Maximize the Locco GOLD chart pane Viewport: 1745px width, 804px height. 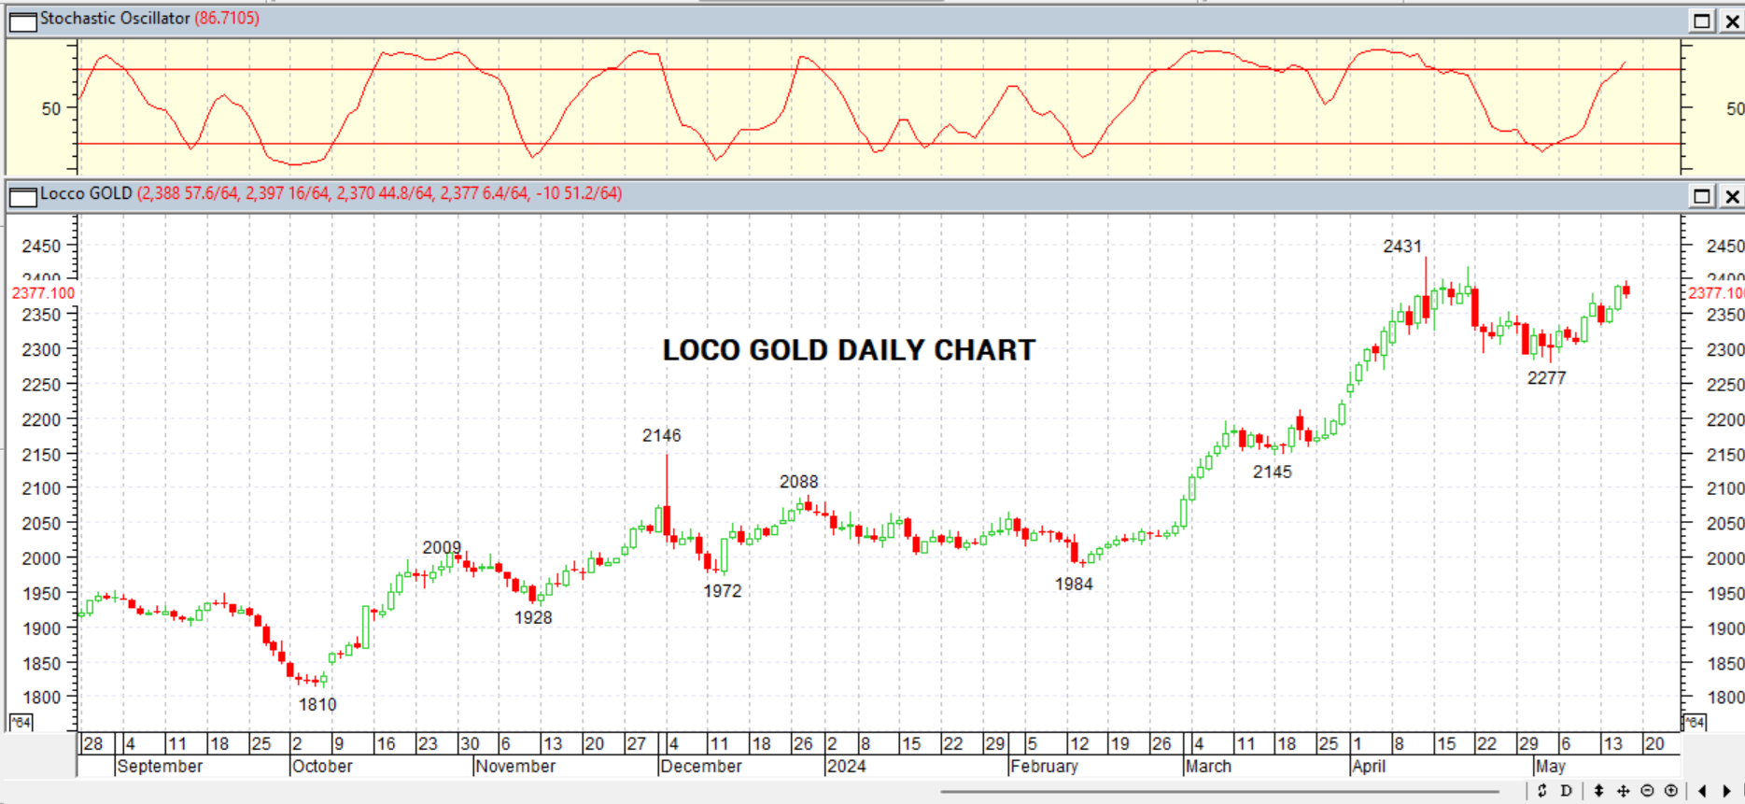(1703, 195)
